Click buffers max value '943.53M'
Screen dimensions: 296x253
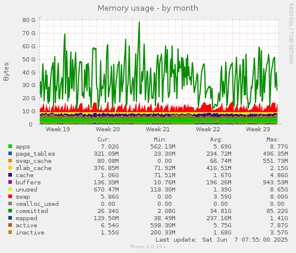click(275, 183)
